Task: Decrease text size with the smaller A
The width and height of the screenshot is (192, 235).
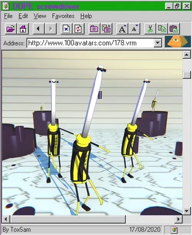Action: [x=134, y=28]
